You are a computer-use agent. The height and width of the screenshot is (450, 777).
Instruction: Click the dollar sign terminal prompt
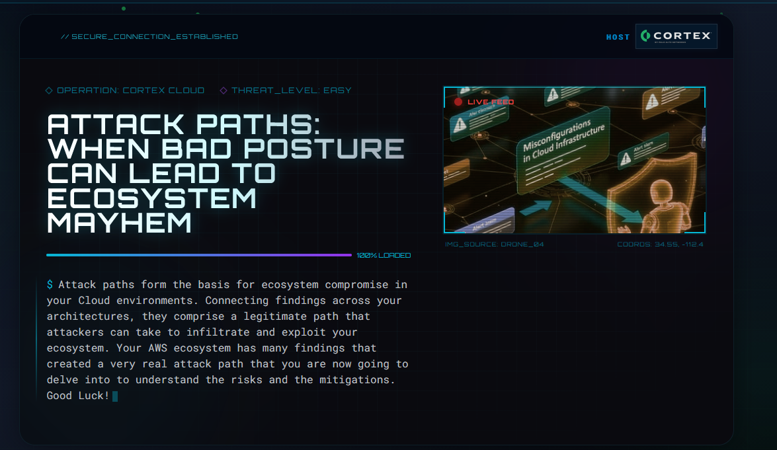pos(50,285)
